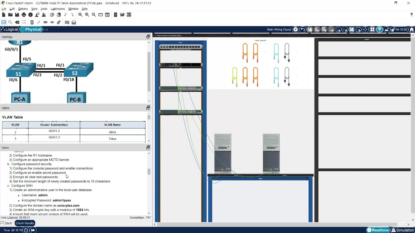
Task: Toggle the grid view icon
Action: point(372,29)
